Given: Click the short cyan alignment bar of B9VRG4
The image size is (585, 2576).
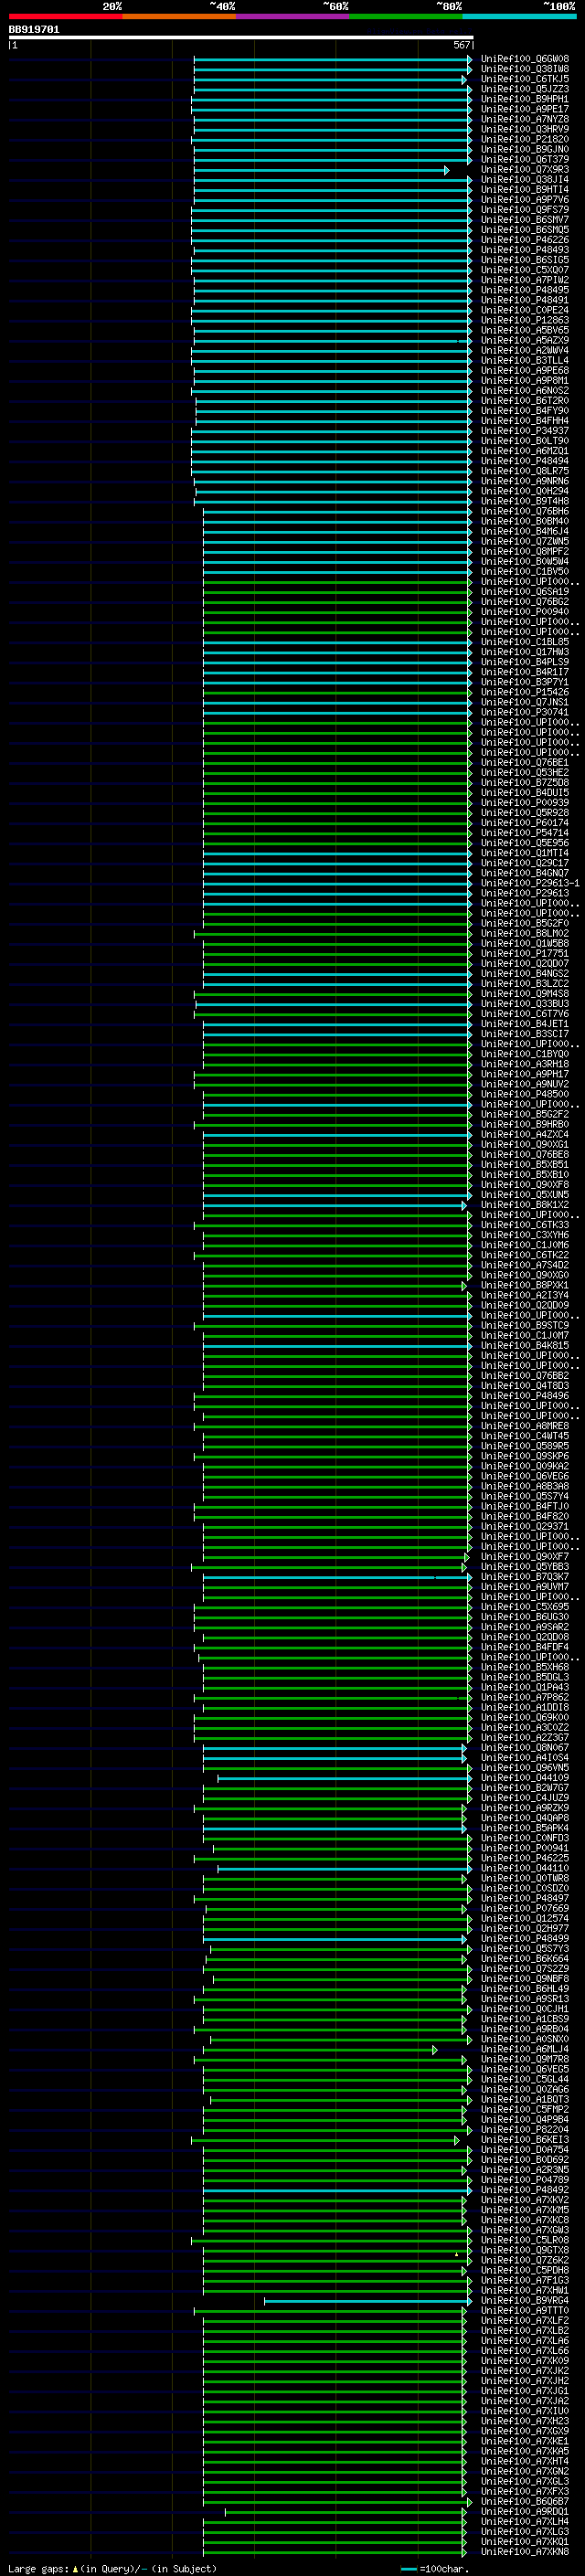Looking at the screenshot, I should 368,2300.
